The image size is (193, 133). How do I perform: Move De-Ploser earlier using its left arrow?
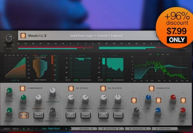click(x=103, y=129)
